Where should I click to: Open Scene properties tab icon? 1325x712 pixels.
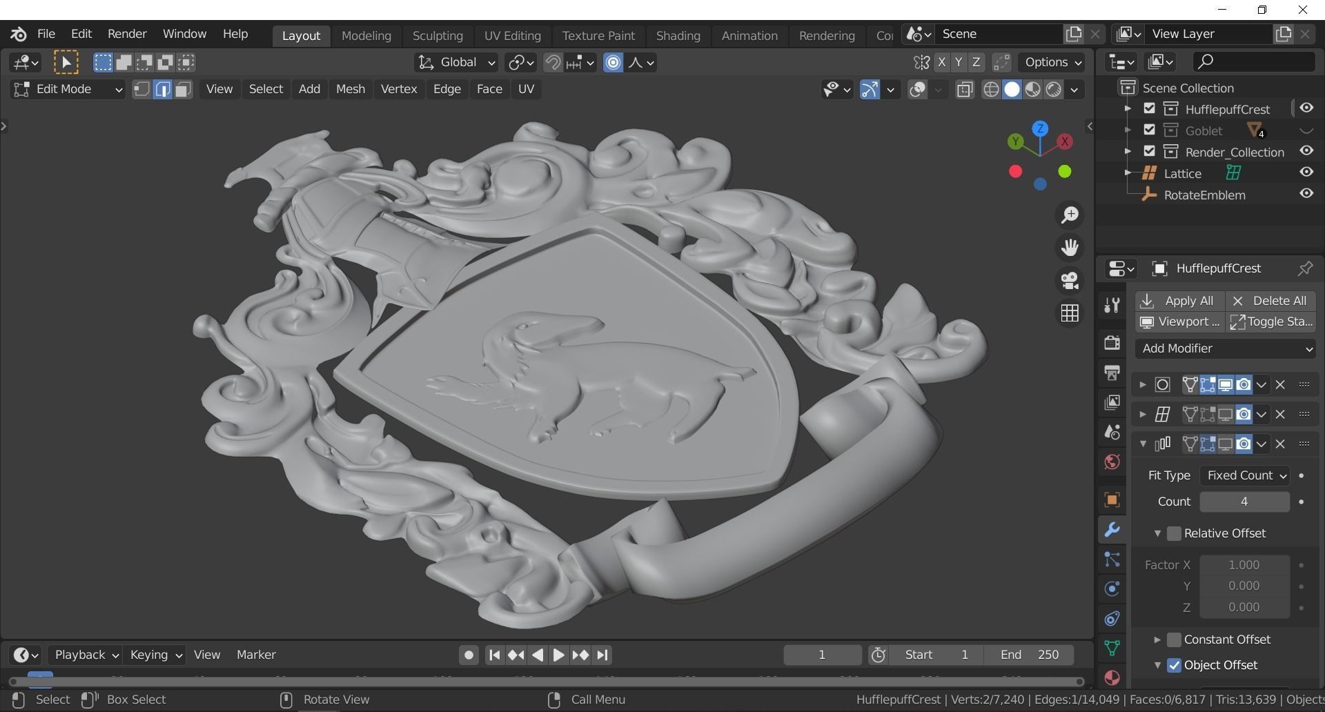(1112, 432)
